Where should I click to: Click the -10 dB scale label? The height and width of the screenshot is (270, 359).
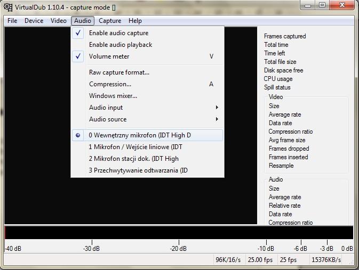coord(266,249)
